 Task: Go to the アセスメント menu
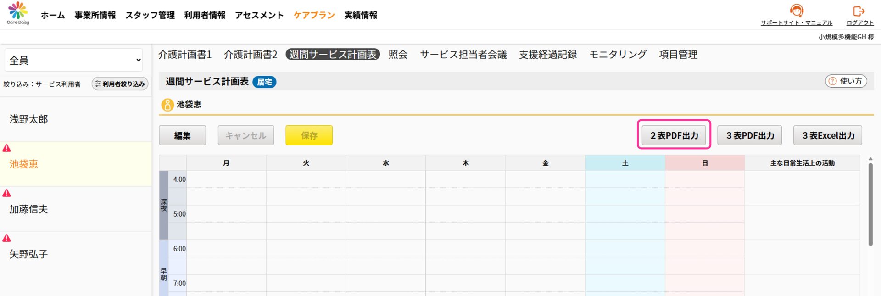(x=259, y=15)
